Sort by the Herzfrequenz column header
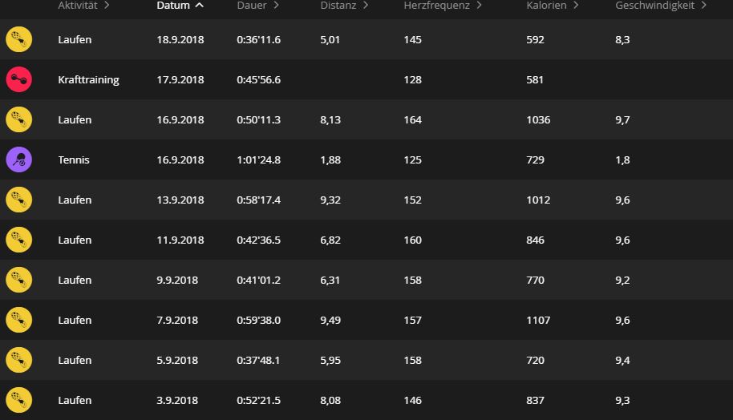This screenshot has width=733, height=420. pos(442,6)
